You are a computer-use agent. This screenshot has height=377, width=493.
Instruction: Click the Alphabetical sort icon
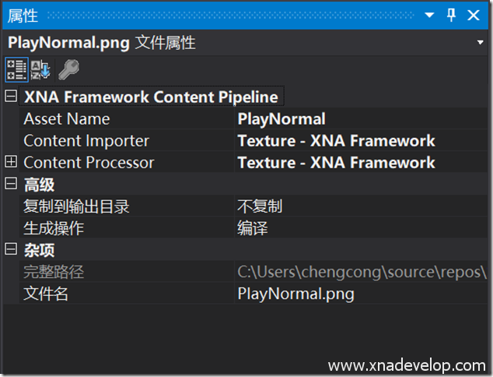(40, 69)
